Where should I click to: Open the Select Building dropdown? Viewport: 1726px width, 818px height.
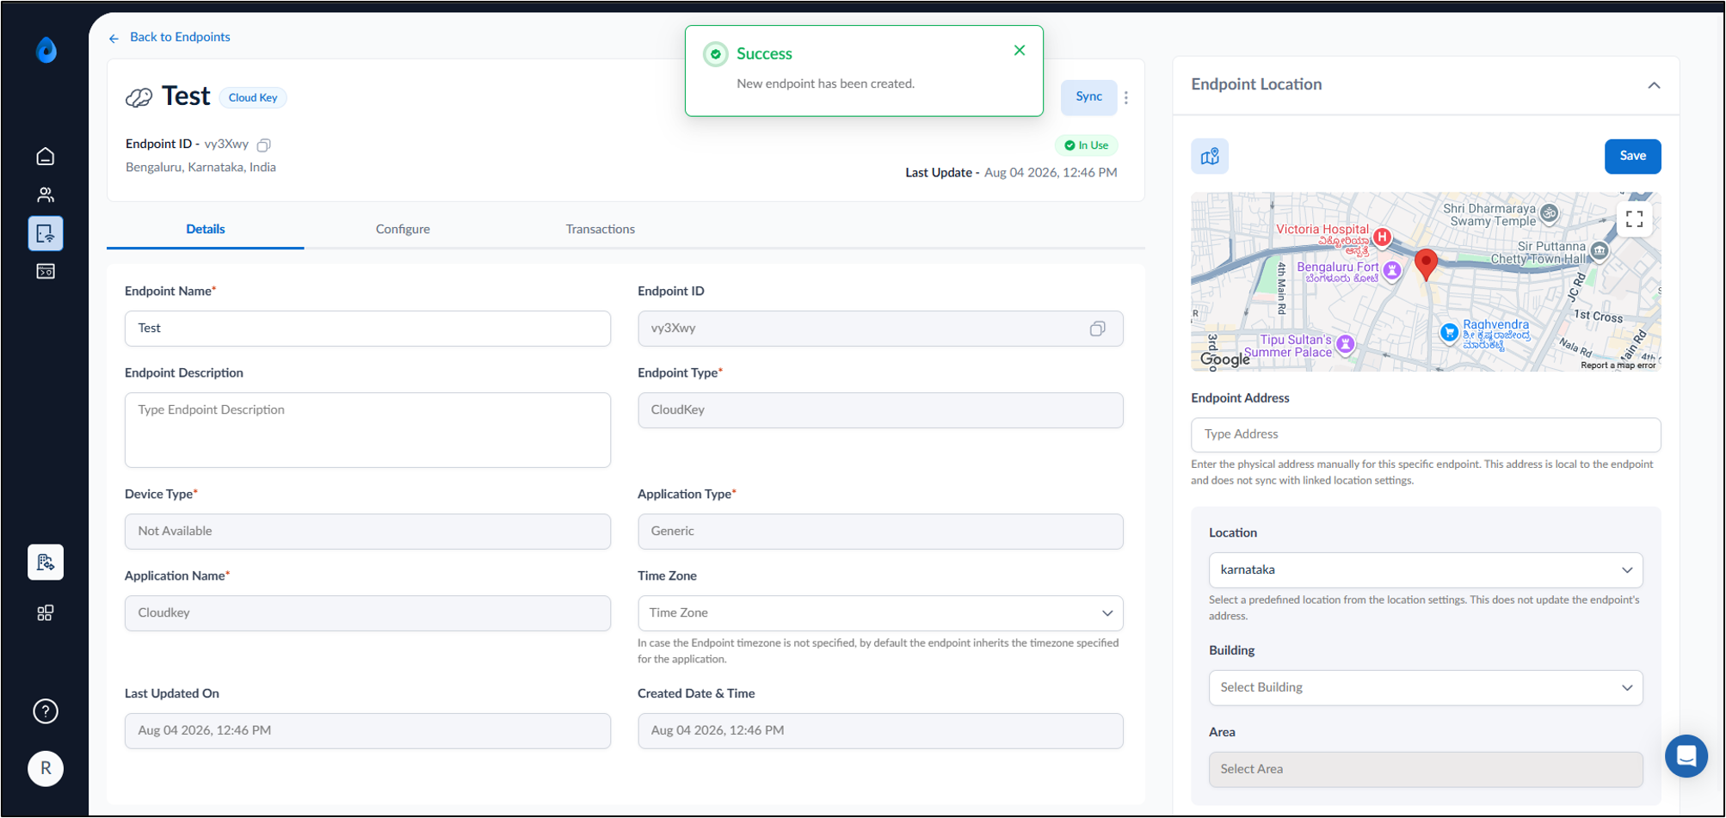coord(1426,688)
